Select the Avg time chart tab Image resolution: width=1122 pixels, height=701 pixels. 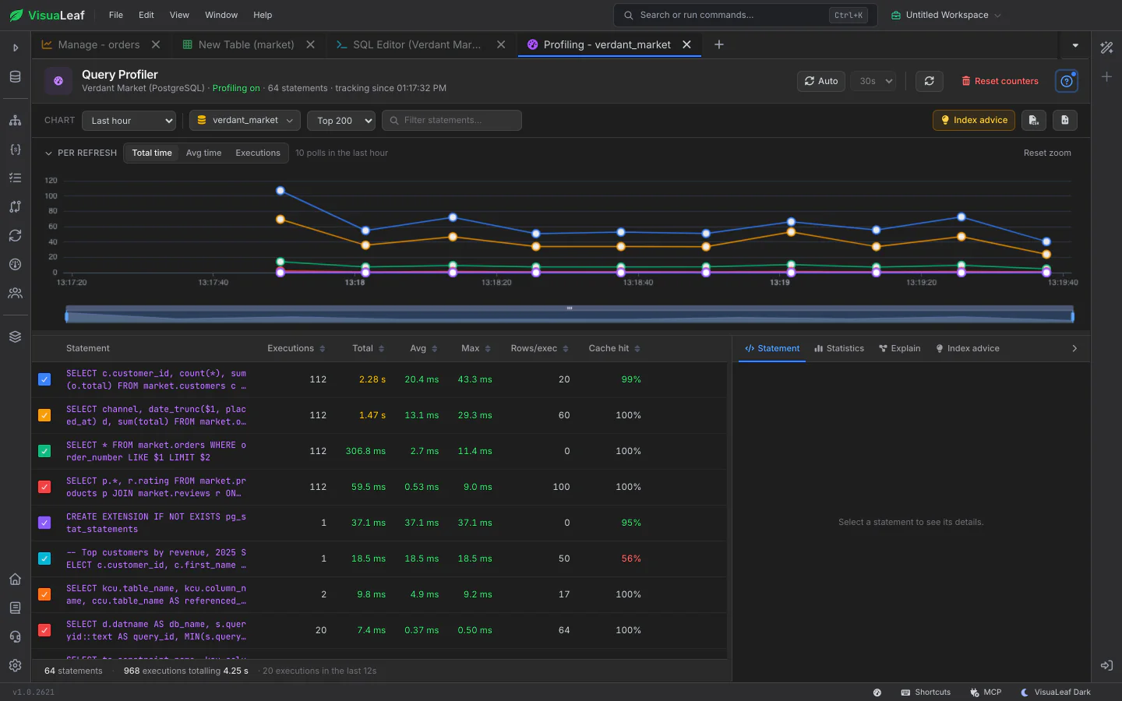[x=203, y=153]
